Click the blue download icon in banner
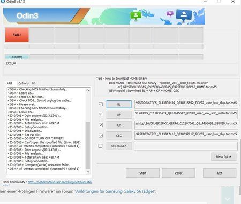 pyautogui.click(x=184, y=15)
